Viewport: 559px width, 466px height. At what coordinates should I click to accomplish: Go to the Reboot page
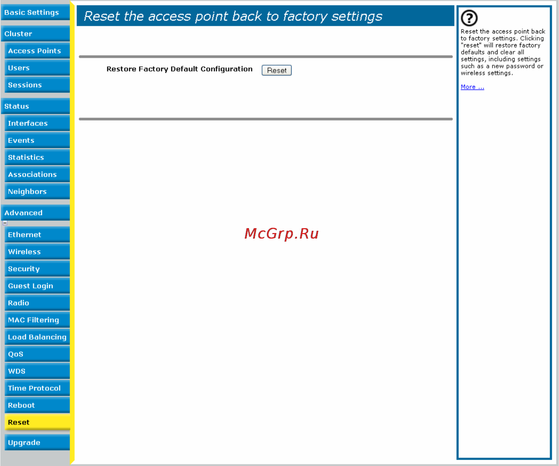37,405
